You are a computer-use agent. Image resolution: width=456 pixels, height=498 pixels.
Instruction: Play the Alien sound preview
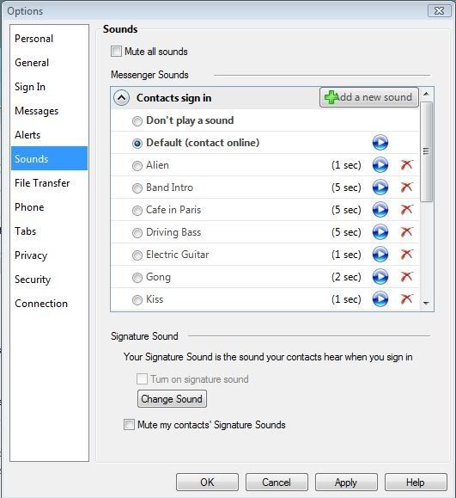[380, 165]
